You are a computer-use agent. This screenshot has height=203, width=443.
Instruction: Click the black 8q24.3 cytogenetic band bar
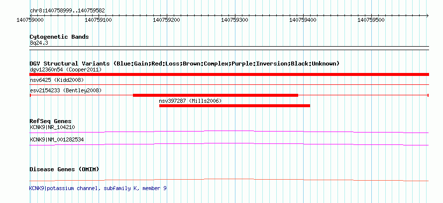[229, 48]
